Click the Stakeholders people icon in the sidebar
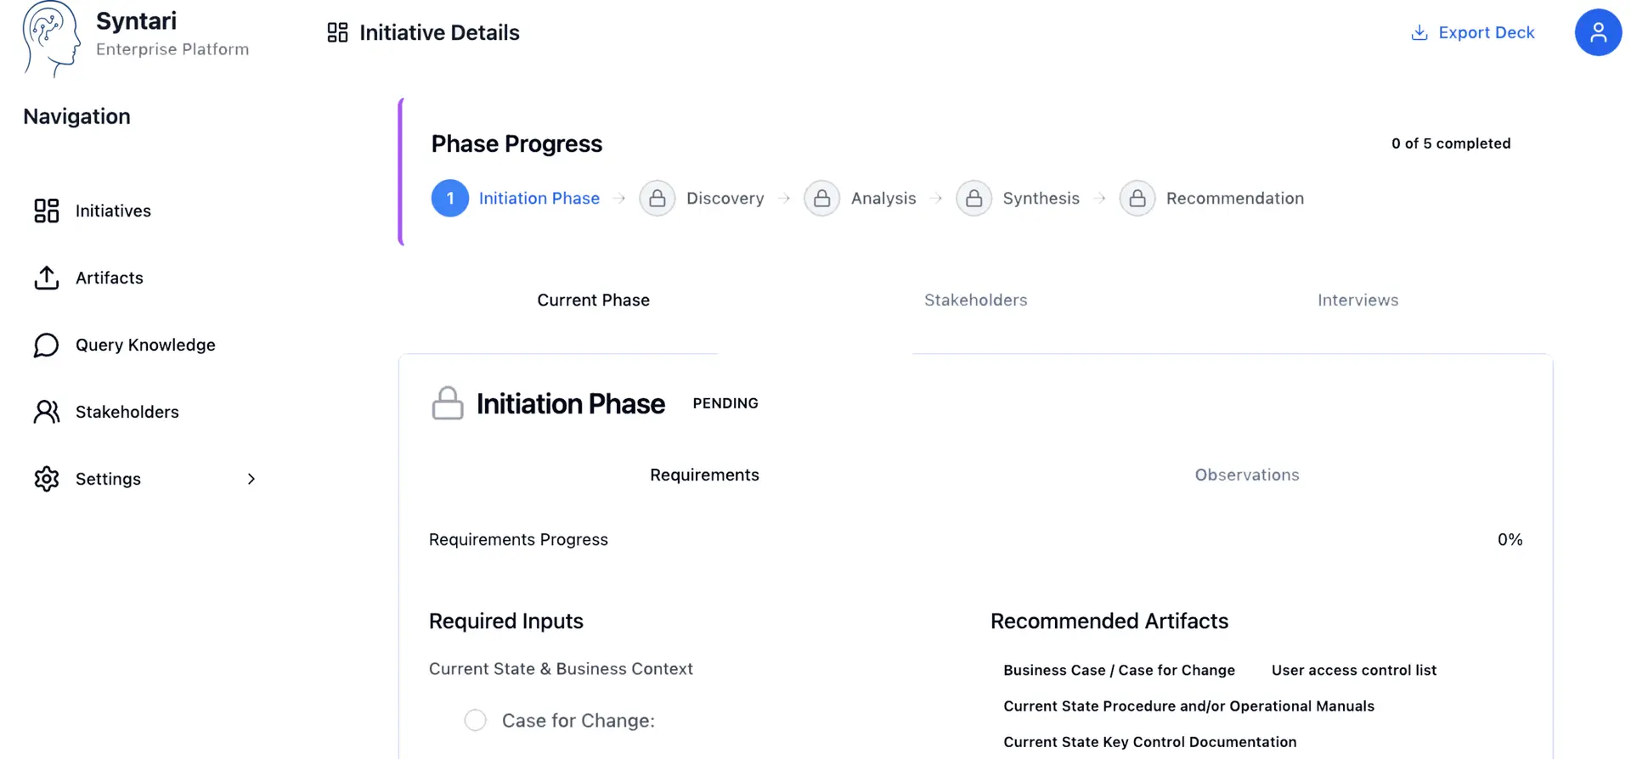 [47, 412]
